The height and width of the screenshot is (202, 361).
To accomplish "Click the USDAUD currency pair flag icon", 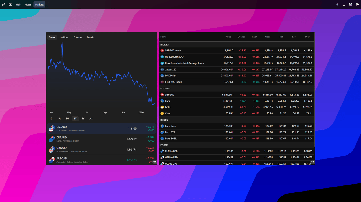I will point(51,128).
